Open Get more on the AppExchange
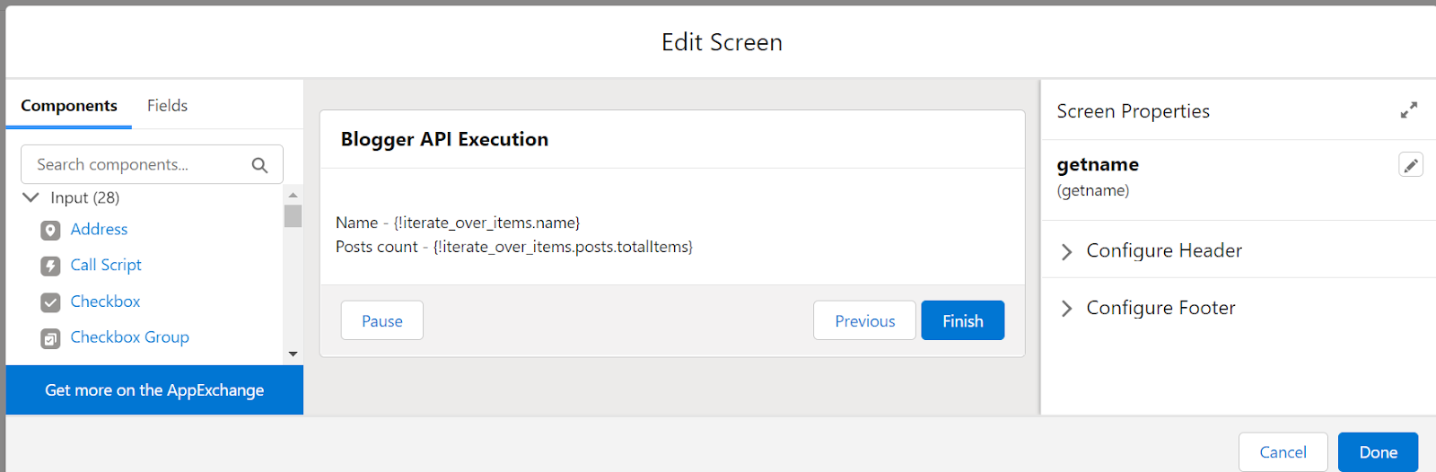Image resolution: width=1436 pixels, height=472 pixels. (x=154, y=390)
